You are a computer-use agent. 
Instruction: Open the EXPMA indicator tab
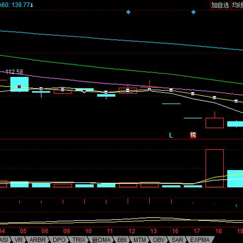pos(200,240)
